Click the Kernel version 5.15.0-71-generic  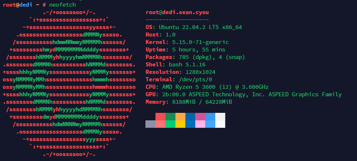coord(200,42)
